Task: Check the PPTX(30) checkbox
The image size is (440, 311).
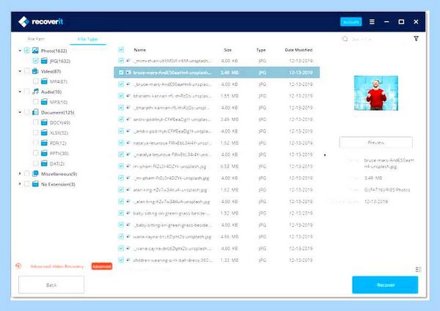Action: [36, 153]
